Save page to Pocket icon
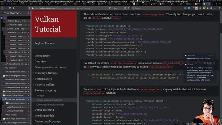Viewport: 222px width, 125px height. pyautogui.click(x=125, y=8)
